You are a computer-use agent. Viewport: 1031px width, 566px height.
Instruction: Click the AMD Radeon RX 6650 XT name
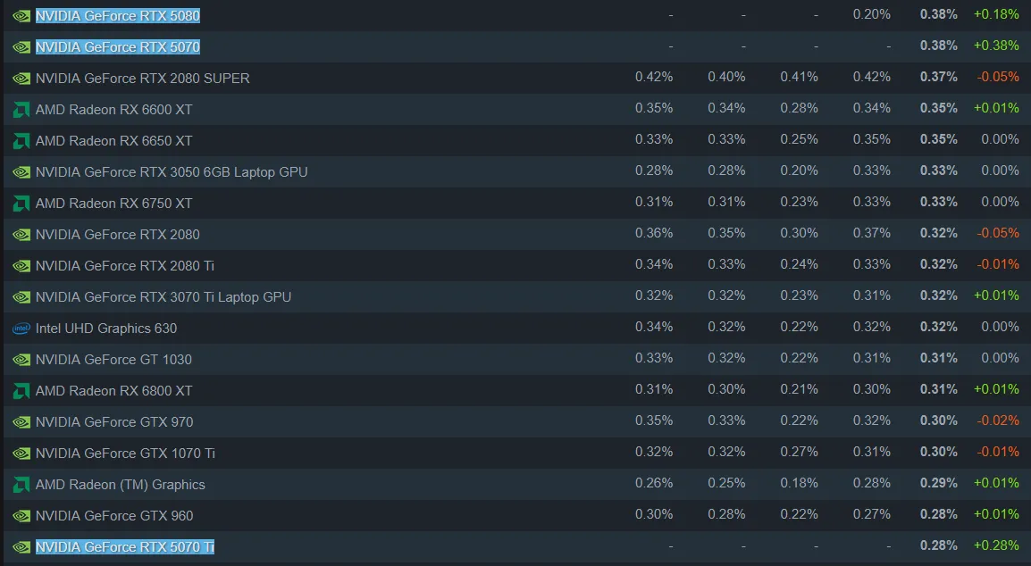[x=113, y=140]
